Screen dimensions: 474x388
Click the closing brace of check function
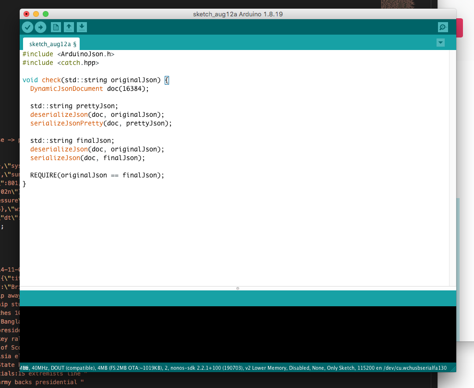pyautogui.click(x=24, y=184)
